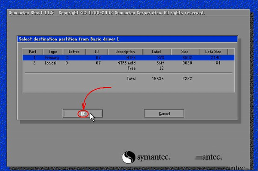Select the NTFS extd description cell
Screen dimensions: 258x171
[x=126, y=63]
